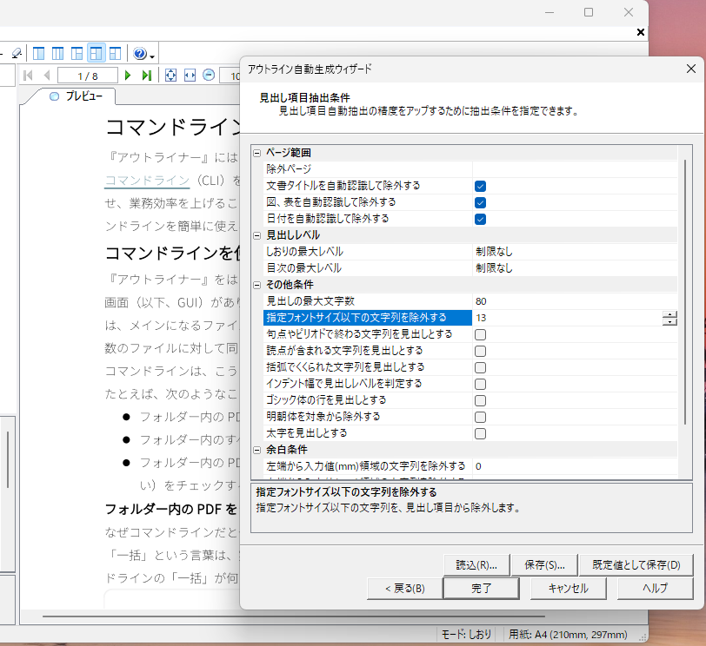706x646 pixels.
Task: Zoom out with the minus icon
Action: (209, 75)
